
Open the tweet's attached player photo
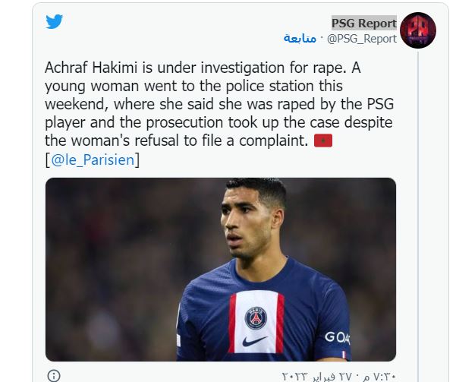221,270
